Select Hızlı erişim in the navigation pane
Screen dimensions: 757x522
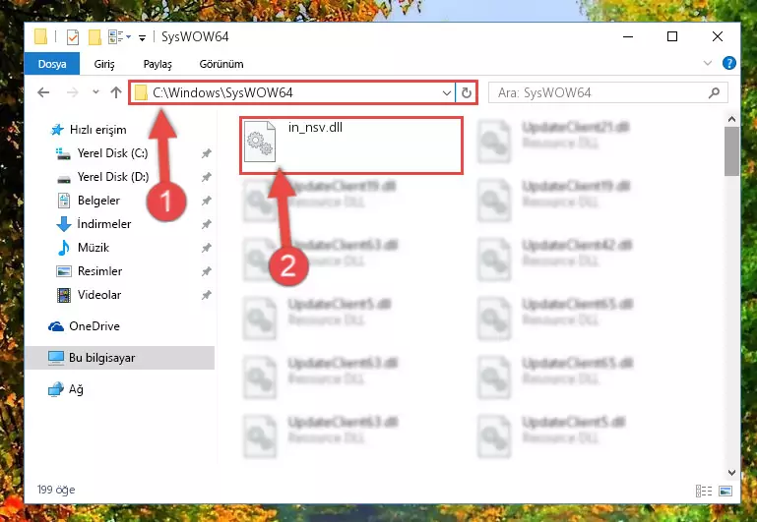pos(98,130)
